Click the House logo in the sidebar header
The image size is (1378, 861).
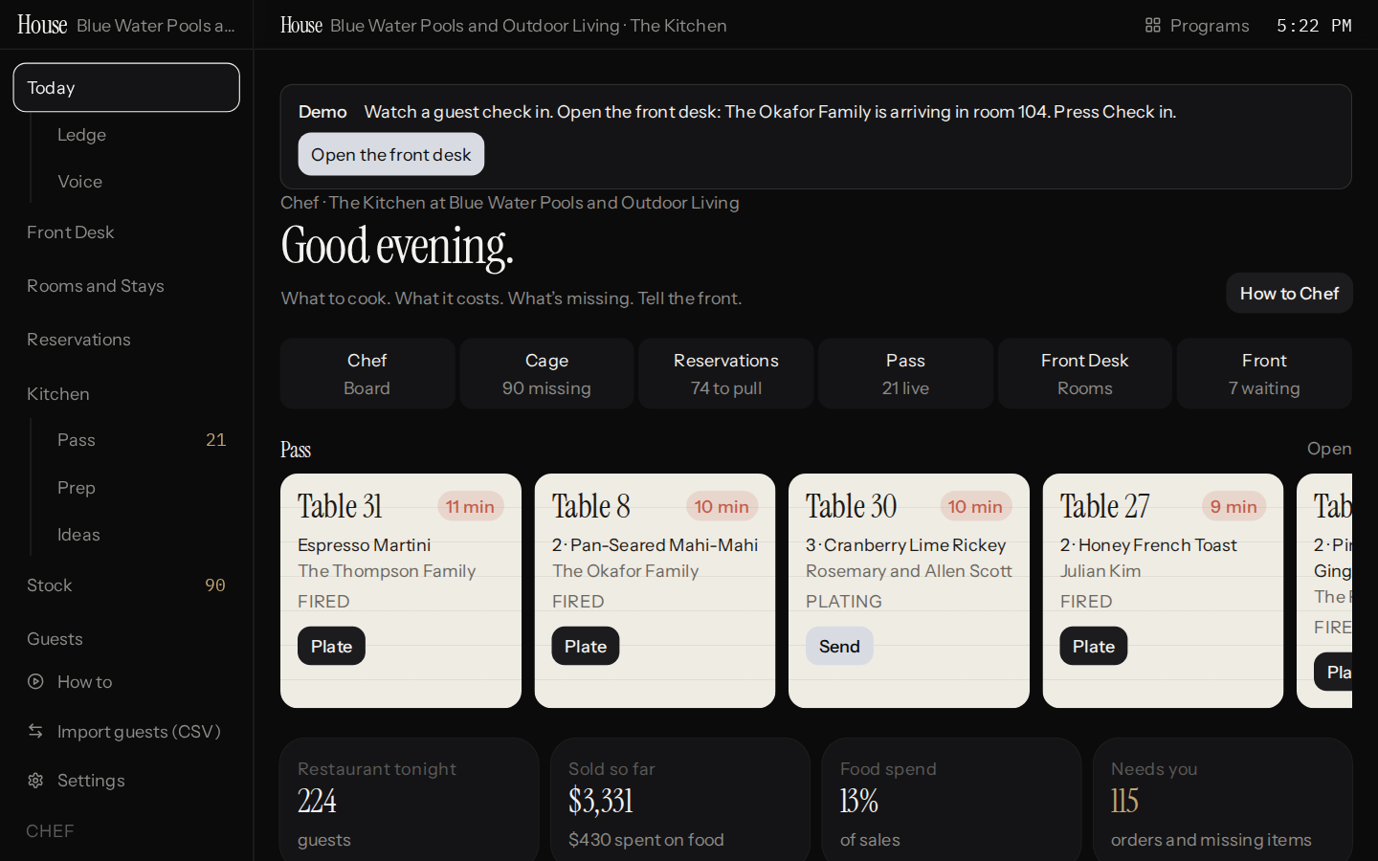pos(42,25)
